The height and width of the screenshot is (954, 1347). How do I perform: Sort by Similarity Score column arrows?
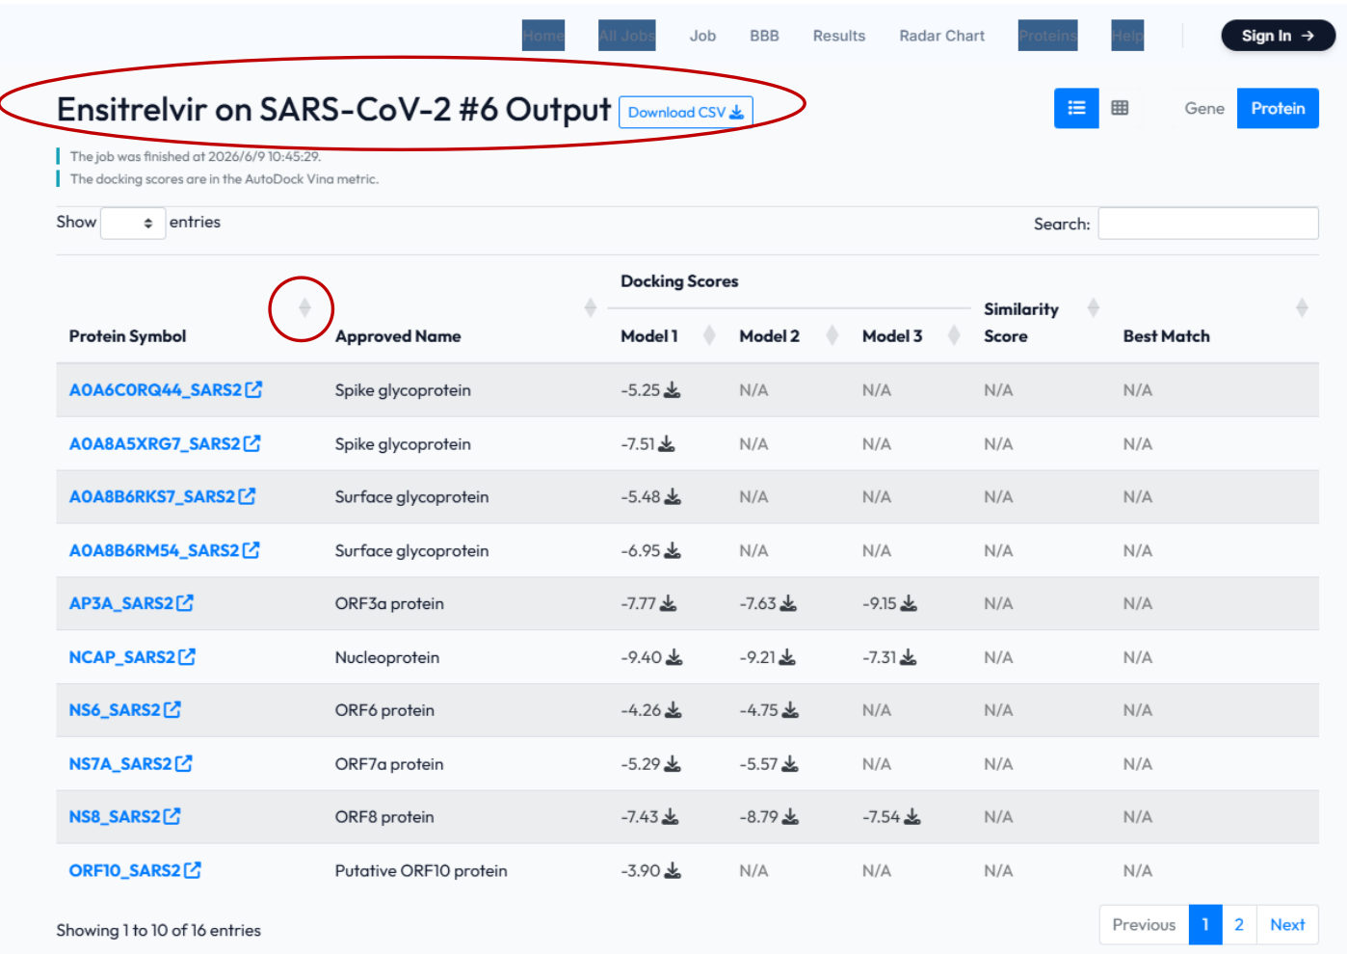[1094, 307]
